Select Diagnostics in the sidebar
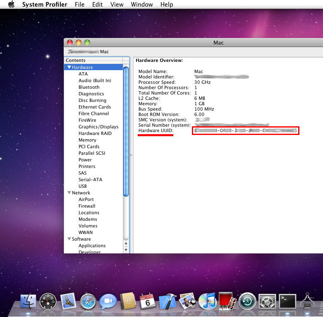 click(x=91, y=94)
